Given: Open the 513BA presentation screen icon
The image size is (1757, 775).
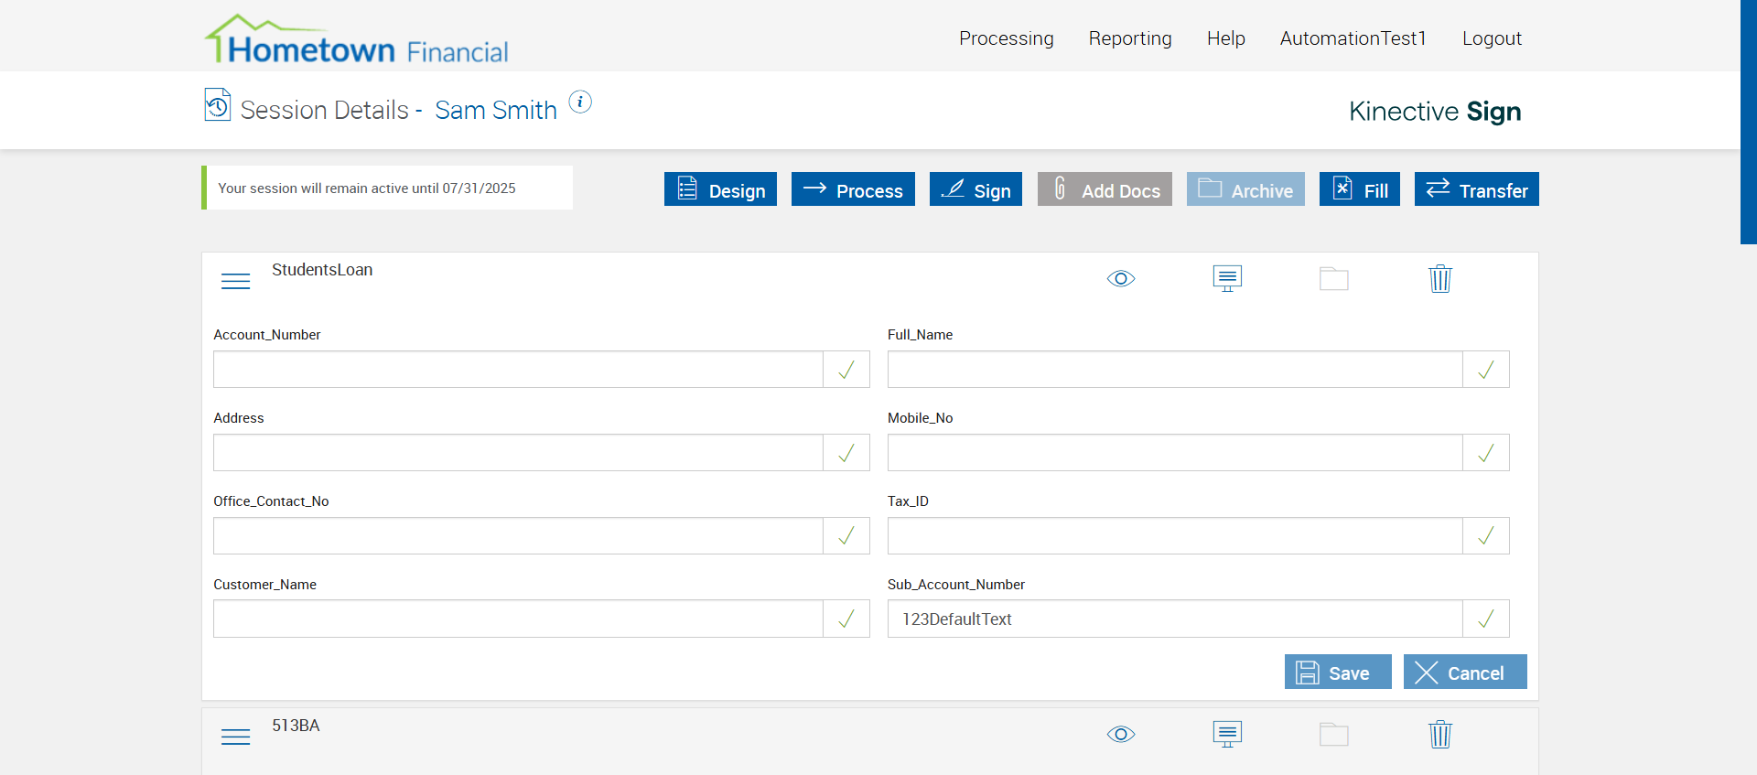Looking at the screenshot, I should [x=1227, y=734].
